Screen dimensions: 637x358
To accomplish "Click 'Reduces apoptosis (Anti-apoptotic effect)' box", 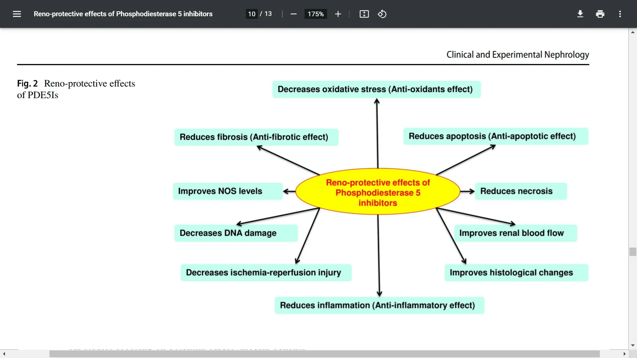I will 496,136.
